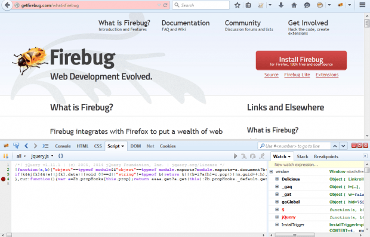Viewport: 370px width, 237px height.
Task: Click the Step Into debugger icon
Action: 243,156
